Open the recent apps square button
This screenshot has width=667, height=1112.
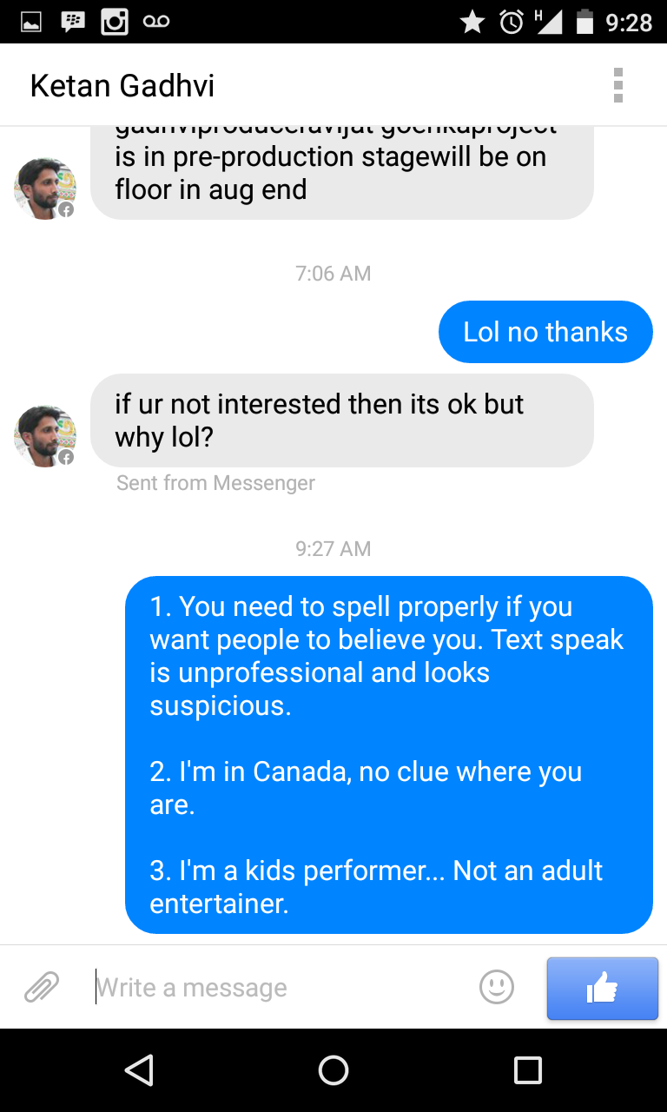pos(527,1069)
